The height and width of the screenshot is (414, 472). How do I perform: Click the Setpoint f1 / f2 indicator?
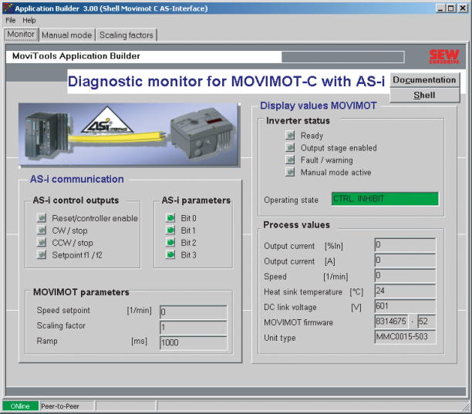click(x=42, y=255)
